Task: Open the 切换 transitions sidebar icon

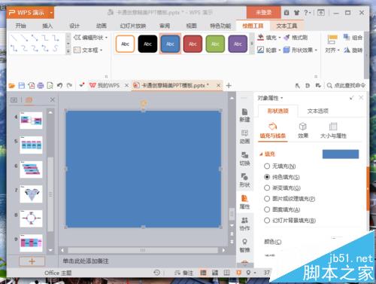Action: [244, 159]
